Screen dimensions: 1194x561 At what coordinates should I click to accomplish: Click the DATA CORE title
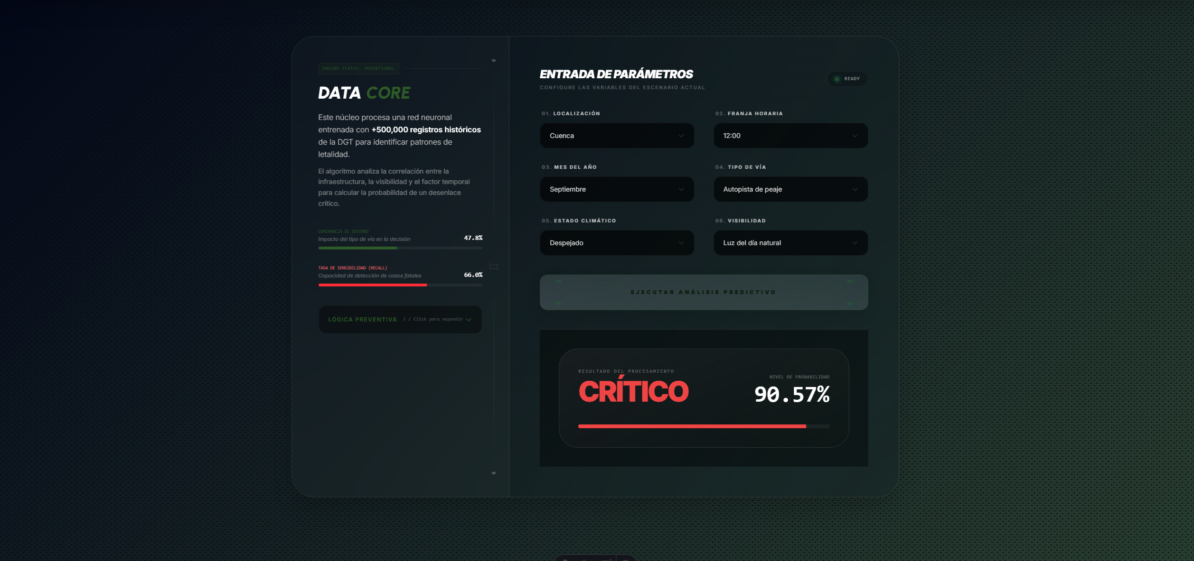point(364,93)
